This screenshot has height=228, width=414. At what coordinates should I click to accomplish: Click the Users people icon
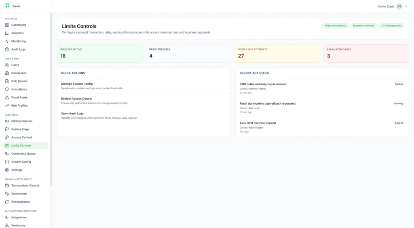(x=7, y=65)
